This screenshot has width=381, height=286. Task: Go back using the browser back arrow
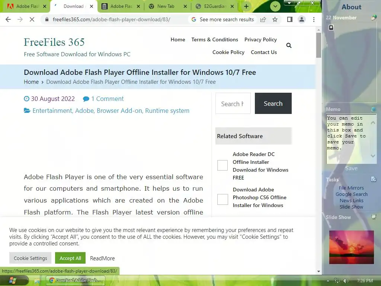[8, 19]
